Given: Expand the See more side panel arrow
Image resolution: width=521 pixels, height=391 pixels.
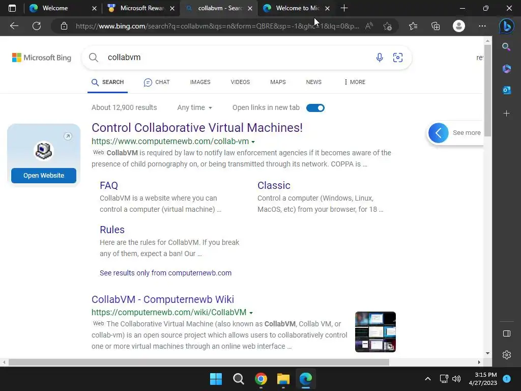Looking at the screenshot, I should point(438,133).
